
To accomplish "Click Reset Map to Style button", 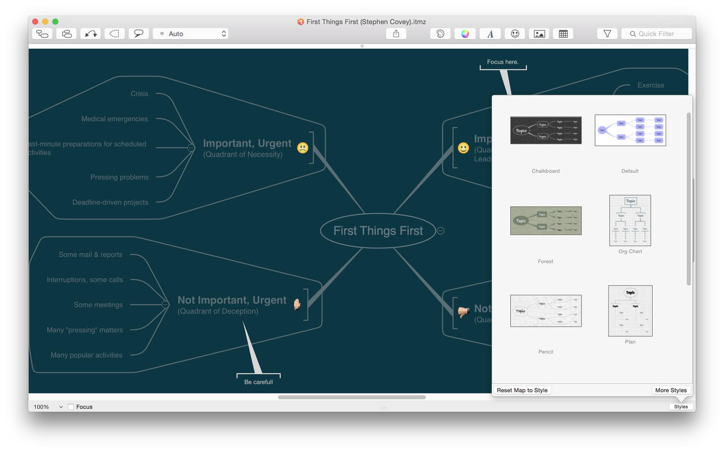I will pyautogui.click(x=522, y=390).
